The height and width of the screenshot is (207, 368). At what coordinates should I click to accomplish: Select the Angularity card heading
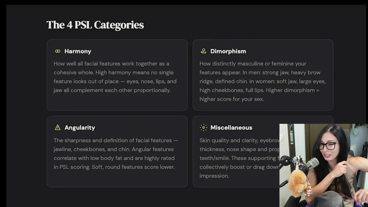(80, 128)
